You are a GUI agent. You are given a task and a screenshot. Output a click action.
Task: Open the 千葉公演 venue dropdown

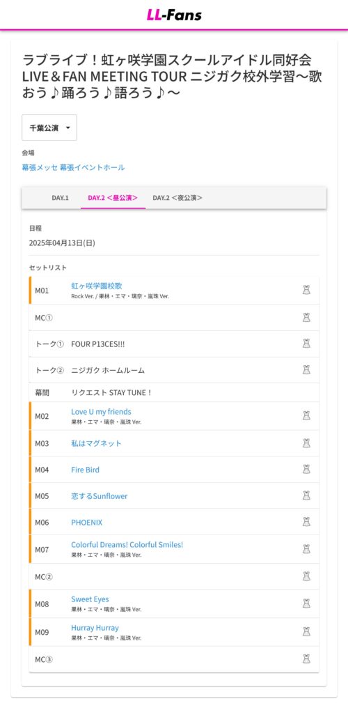tap(49, 128)
